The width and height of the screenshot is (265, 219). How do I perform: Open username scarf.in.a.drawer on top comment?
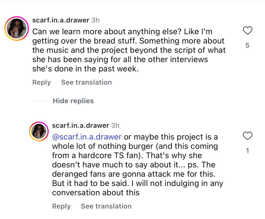click(60, 20)
